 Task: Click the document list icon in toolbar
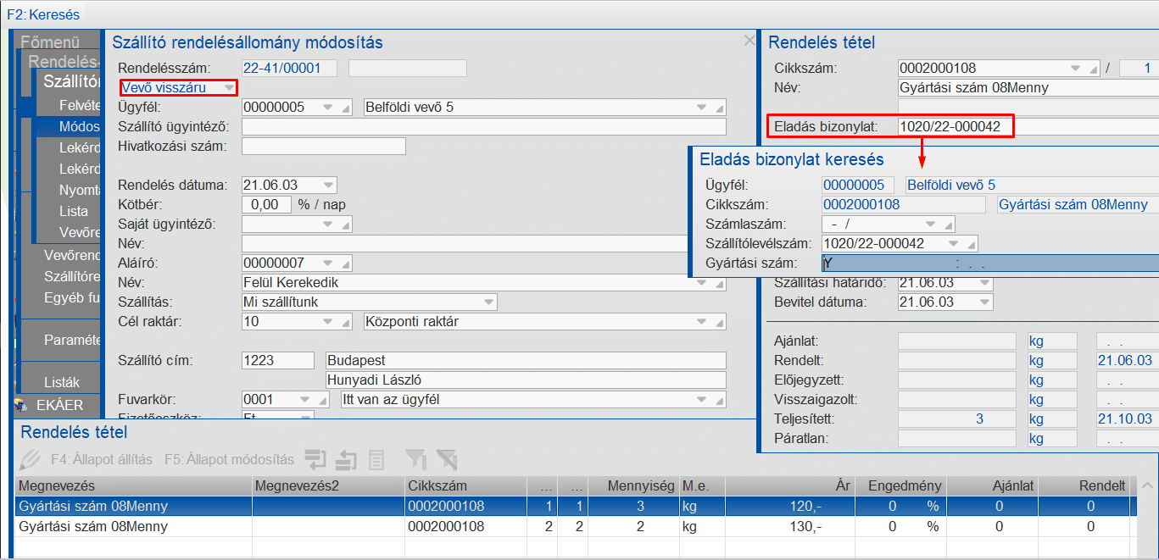376,460
